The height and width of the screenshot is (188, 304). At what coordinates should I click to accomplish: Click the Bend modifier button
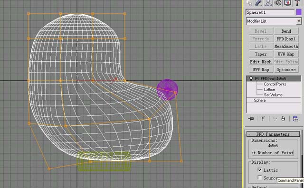pyautogui.click(x=286, y=31)
